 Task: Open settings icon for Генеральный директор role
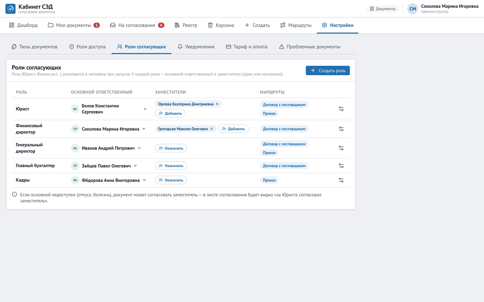pos(341,148)
